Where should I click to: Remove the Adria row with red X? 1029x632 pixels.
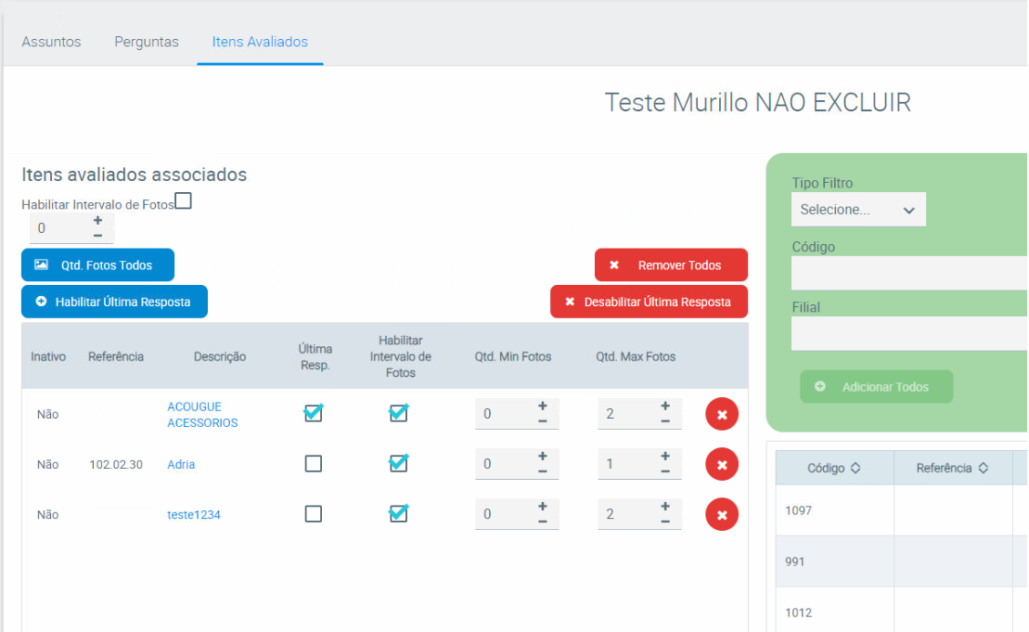[721, 464]
